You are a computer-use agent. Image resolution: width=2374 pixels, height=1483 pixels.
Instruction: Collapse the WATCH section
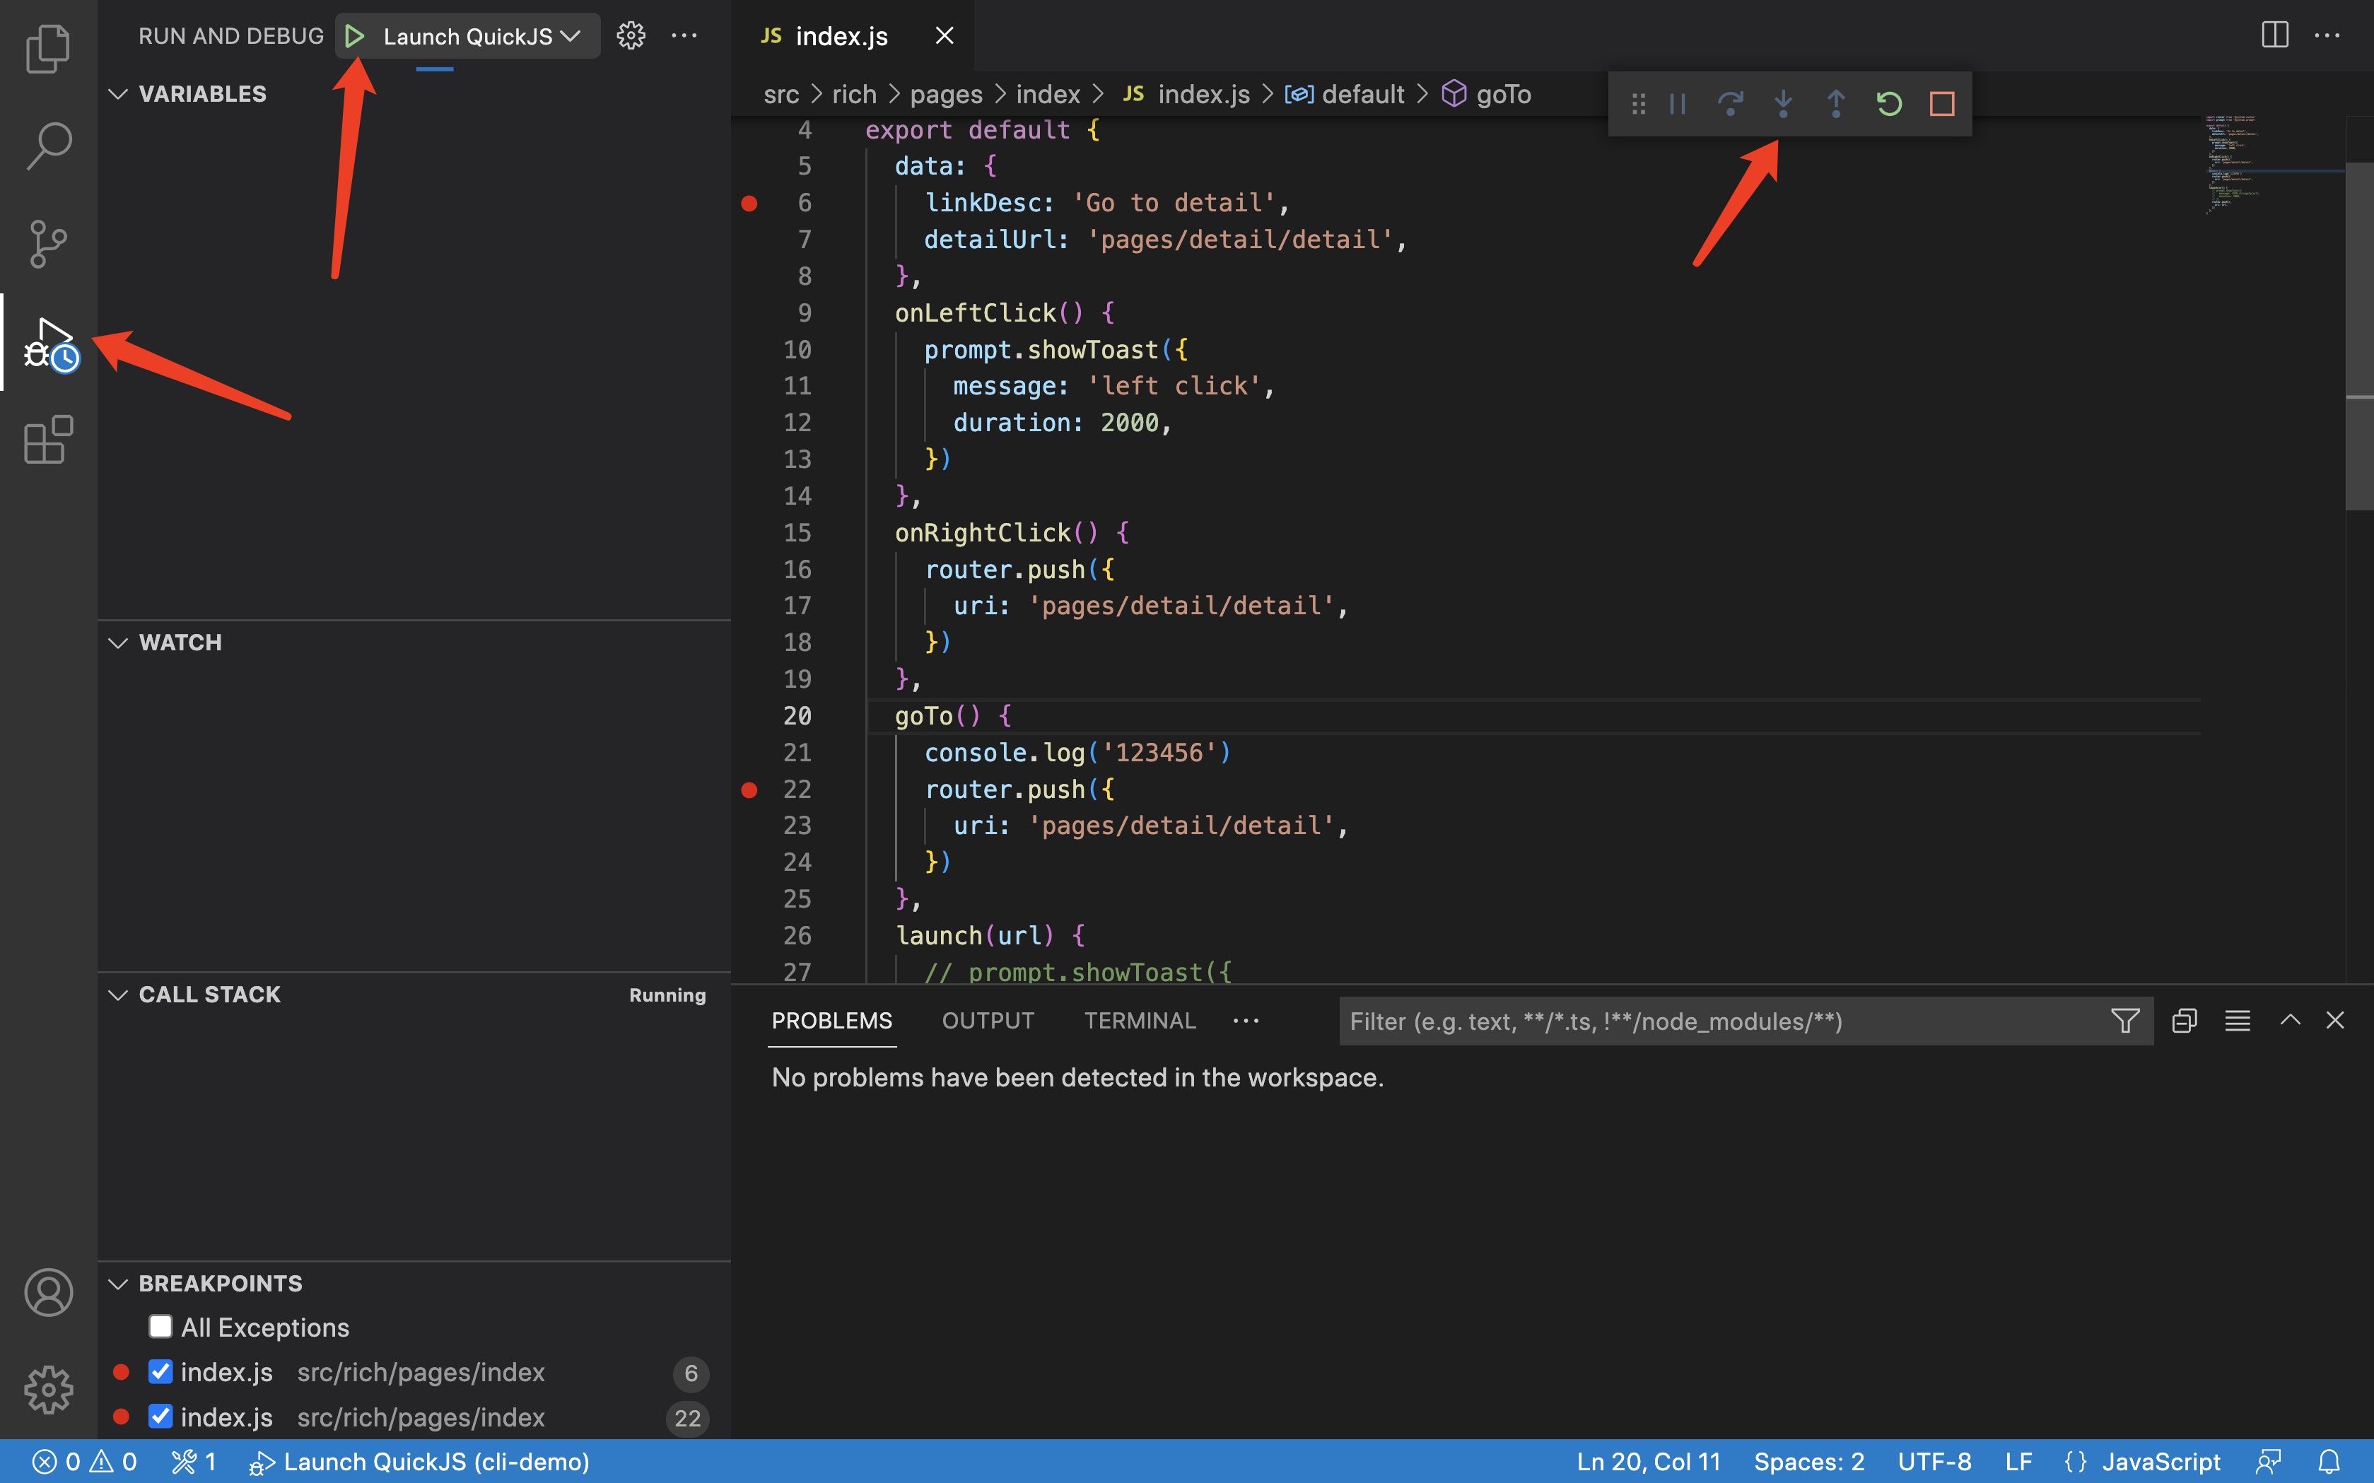pyautogui.click(x=119, y=643)
